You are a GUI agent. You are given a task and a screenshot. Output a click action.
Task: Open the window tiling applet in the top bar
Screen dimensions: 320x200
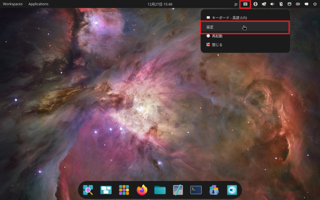(x=264, y=4)
